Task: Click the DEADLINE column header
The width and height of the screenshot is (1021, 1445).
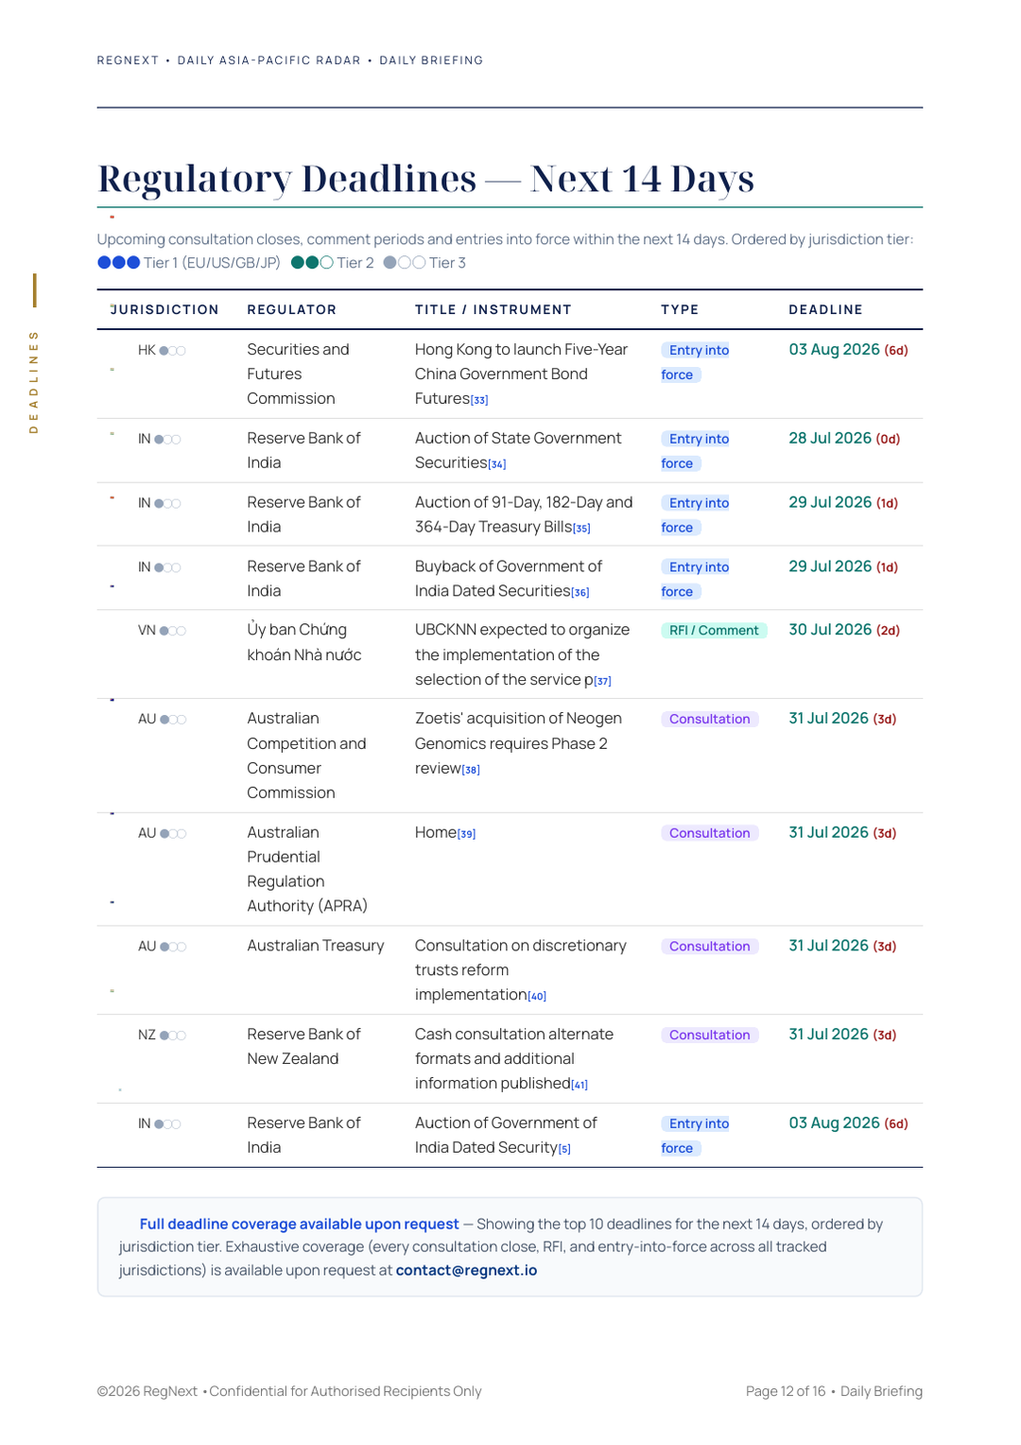Action: click(825, 309)
